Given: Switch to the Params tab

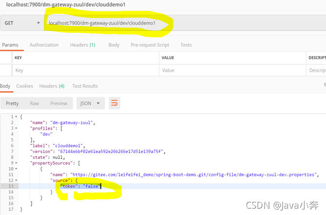Looking at the screenshot, I should [10, 45].
